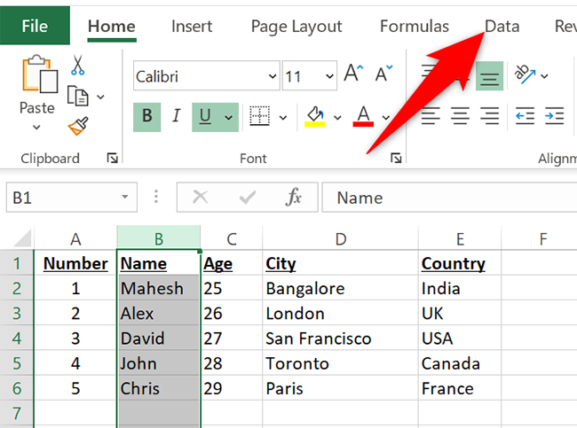Screen dimensions: 577x428
Task: Click the Copy icon
Action: (78, 96)
